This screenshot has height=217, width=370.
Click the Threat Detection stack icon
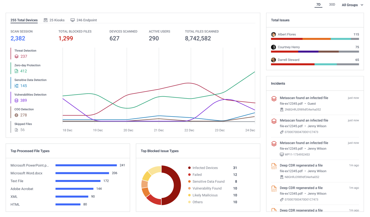pyautogui.click(x=17, y=56)
